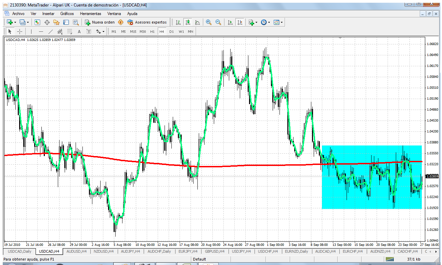Set timeframe to W1
This screenshot has height=265, width=442.
point(181,31)
